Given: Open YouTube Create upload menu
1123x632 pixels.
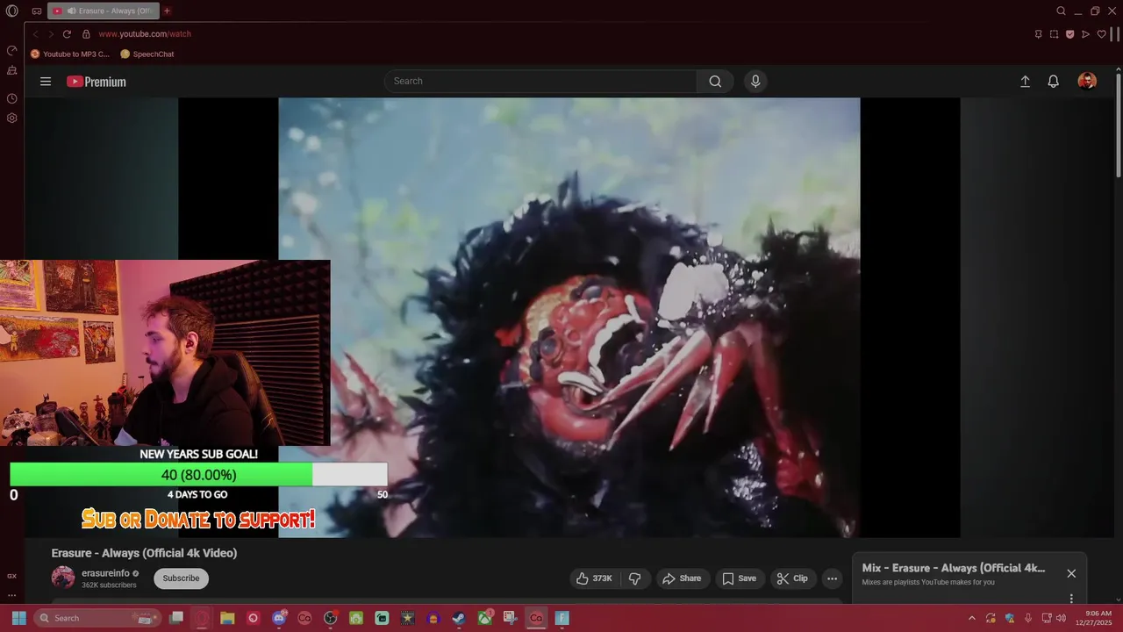Looking at the screenshot, I should tap(1025, 81).
